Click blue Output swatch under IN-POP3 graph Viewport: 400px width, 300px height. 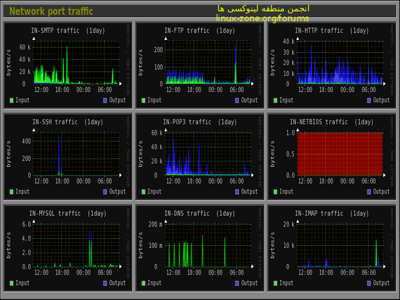click(x=237, y=192)
